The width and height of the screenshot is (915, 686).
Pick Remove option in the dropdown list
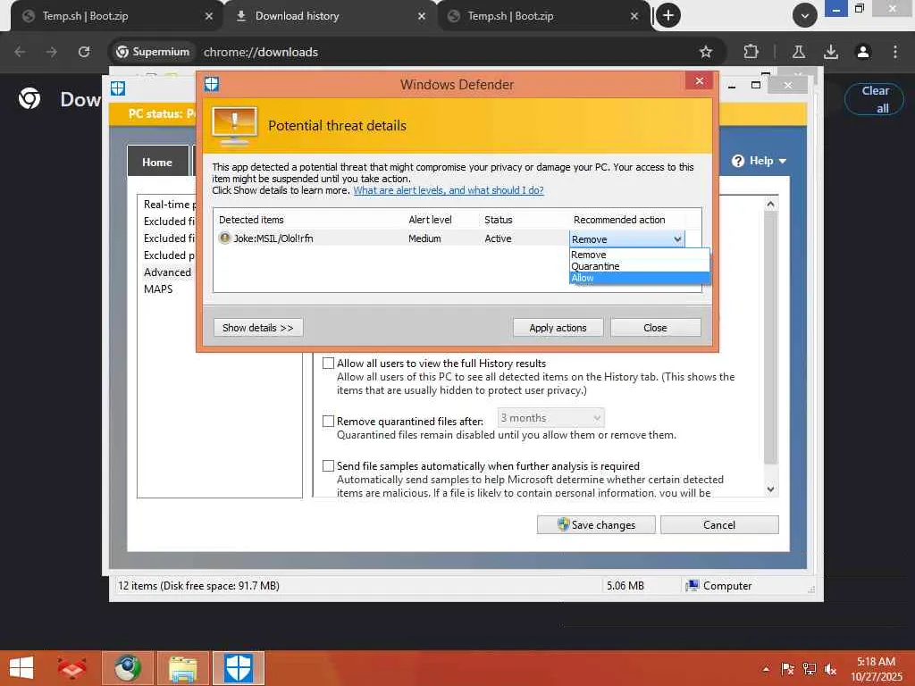tap(639, 255)
